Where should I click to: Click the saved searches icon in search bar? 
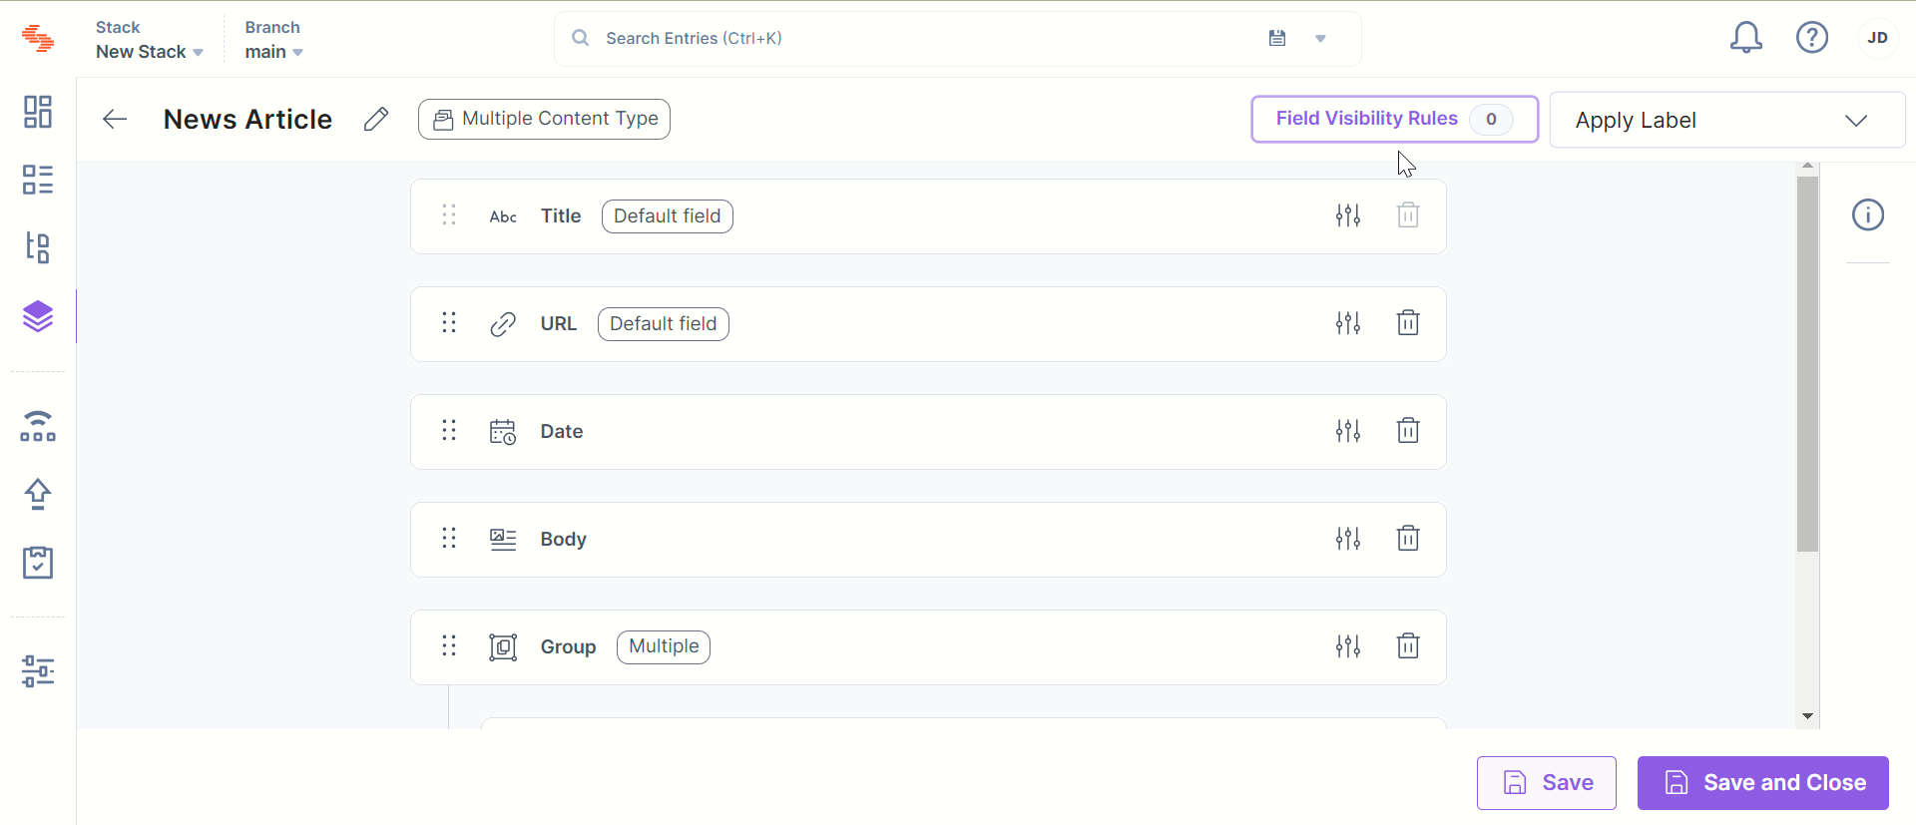tap(1277, 38)
